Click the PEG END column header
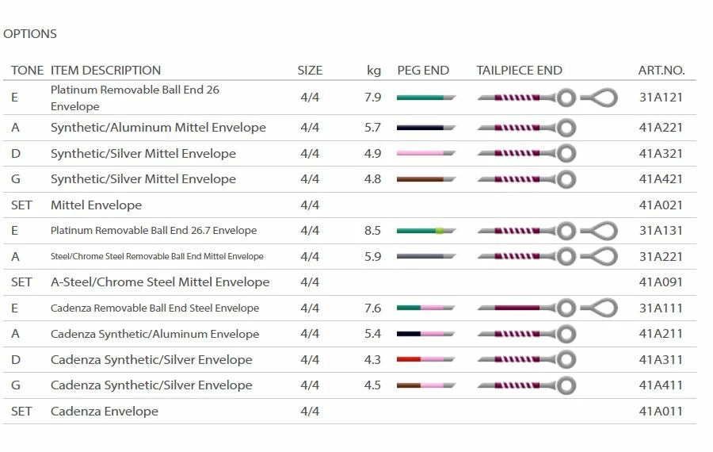 [x=423, y=71]
